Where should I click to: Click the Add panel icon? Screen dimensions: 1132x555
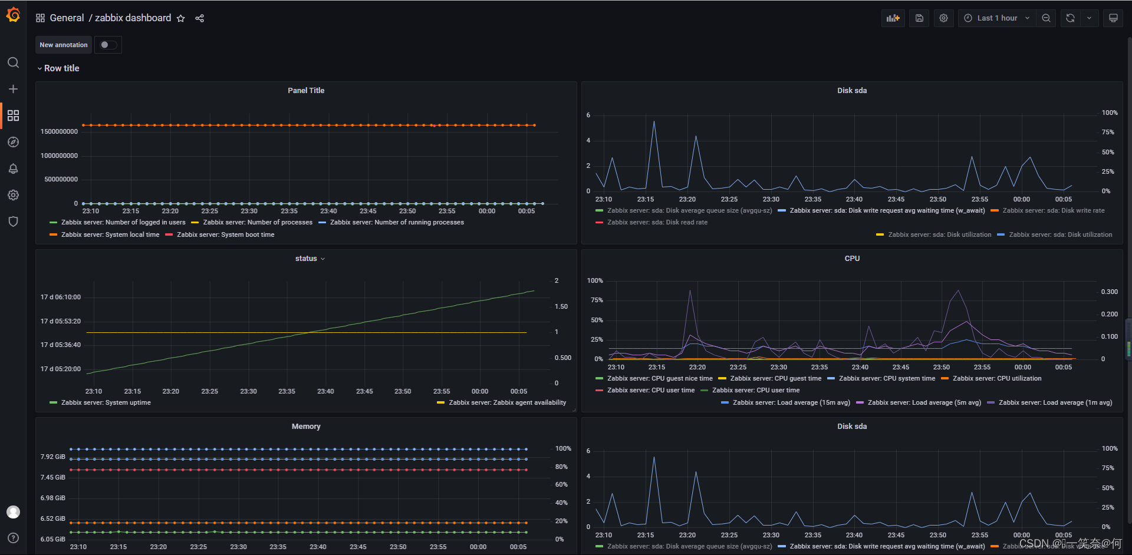893,18
